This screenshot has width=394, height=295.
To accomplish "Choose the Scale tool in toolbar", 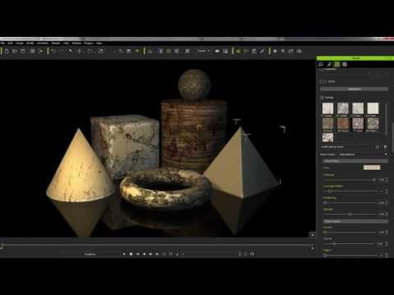I will (x=101, y=51).
